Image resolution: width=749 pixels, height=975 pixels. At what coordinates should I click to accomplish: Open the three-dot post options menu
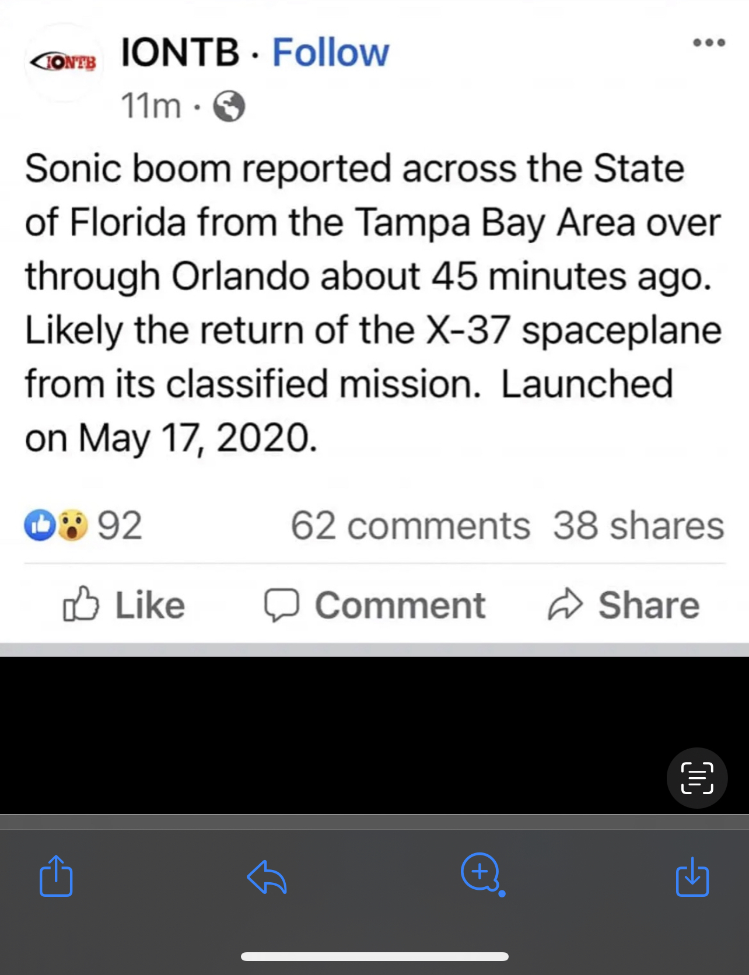pos(709,43)
